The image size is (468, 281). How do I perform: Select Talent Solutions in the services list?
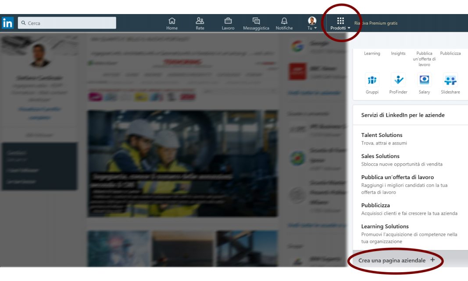point(382,135)
